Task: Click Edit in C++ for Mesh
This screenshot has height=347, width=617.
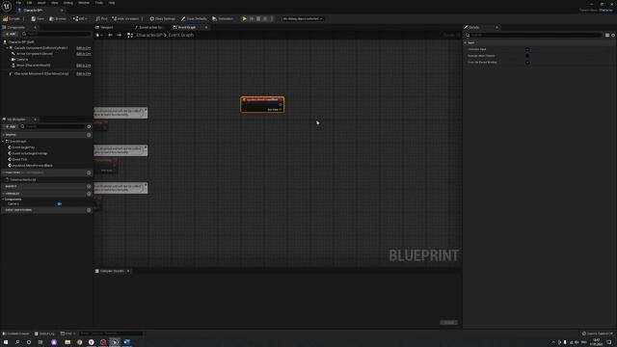Action: pos(84,66)
